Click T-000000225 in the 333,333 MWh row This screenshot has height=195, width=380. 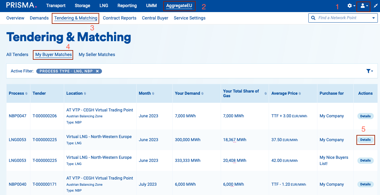pos(45,160)
